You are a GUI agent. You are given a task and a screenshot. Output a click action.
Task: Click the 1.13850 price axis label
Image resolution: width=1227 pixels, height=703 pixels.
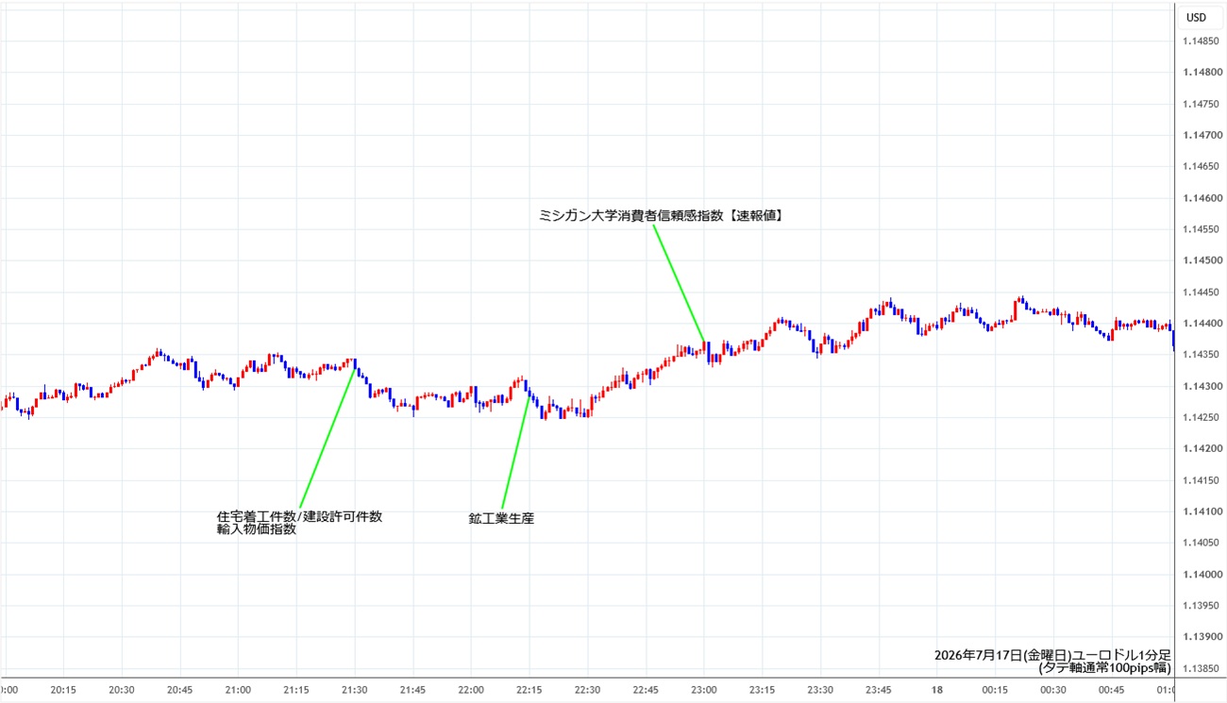pos(1200,668)
